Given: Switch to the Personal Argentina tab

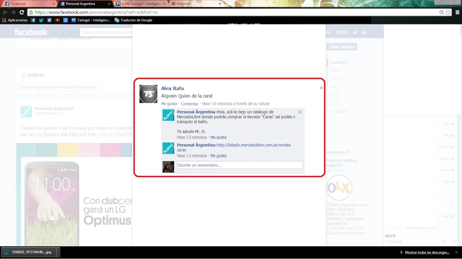Looking at the screenshot, I should pos(85,4).
